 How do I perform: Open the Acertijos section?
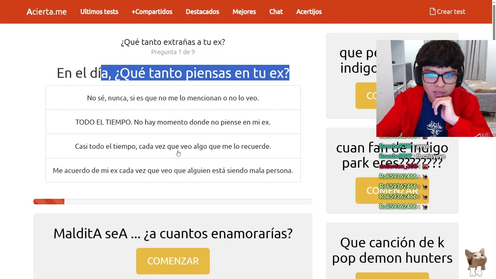[x=309, y=12]
